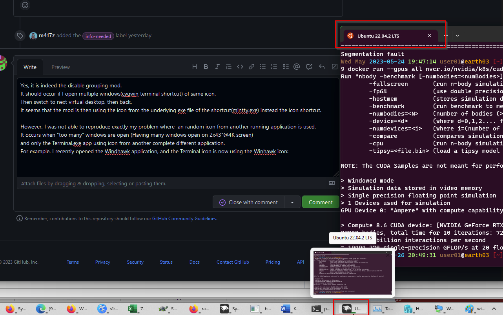Select the Write tab
The width and height of the screenshot is (503, 315).
pyautogui.click(x=30, y=67)
